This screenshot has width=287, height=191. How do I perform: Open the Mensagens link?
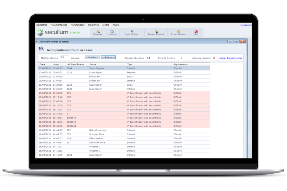click(246, 25)
